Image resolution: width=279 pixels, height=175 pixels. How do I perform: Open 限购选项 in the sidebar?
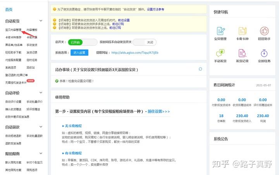tap(32, 170)
